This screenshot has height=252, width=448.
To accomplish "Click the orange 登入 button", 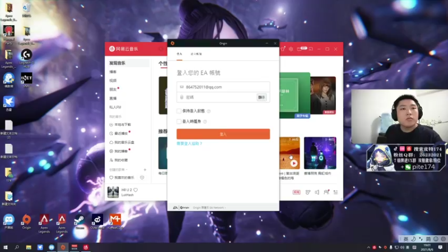I will tap(223, 134).
